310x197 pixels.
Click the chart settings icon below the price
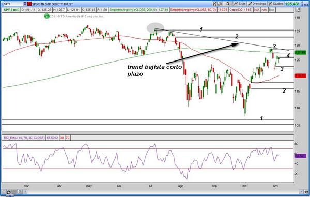tap(299, 10)
